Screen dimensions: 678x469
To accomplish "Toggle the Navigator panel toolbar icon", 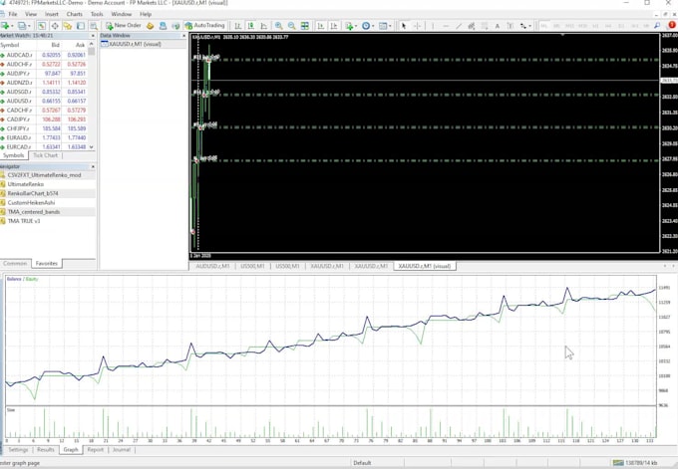I will pos(68,26).
